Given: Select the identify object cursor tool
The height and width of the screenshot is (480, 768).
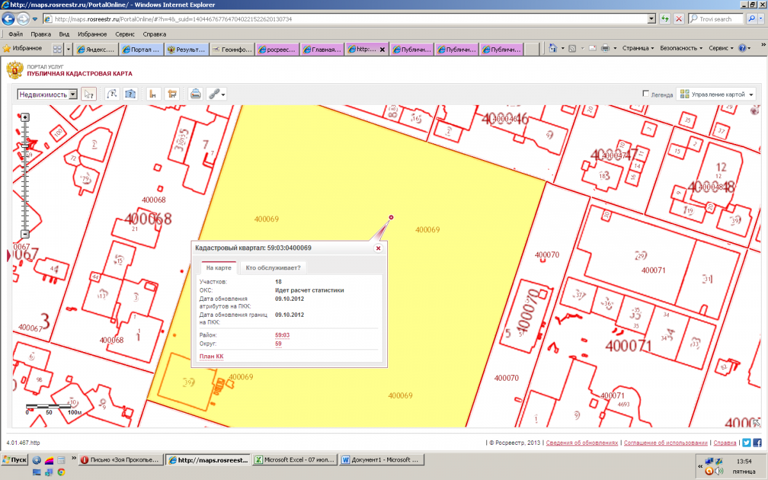Looking at the screenshot, I should click(88, 94).
